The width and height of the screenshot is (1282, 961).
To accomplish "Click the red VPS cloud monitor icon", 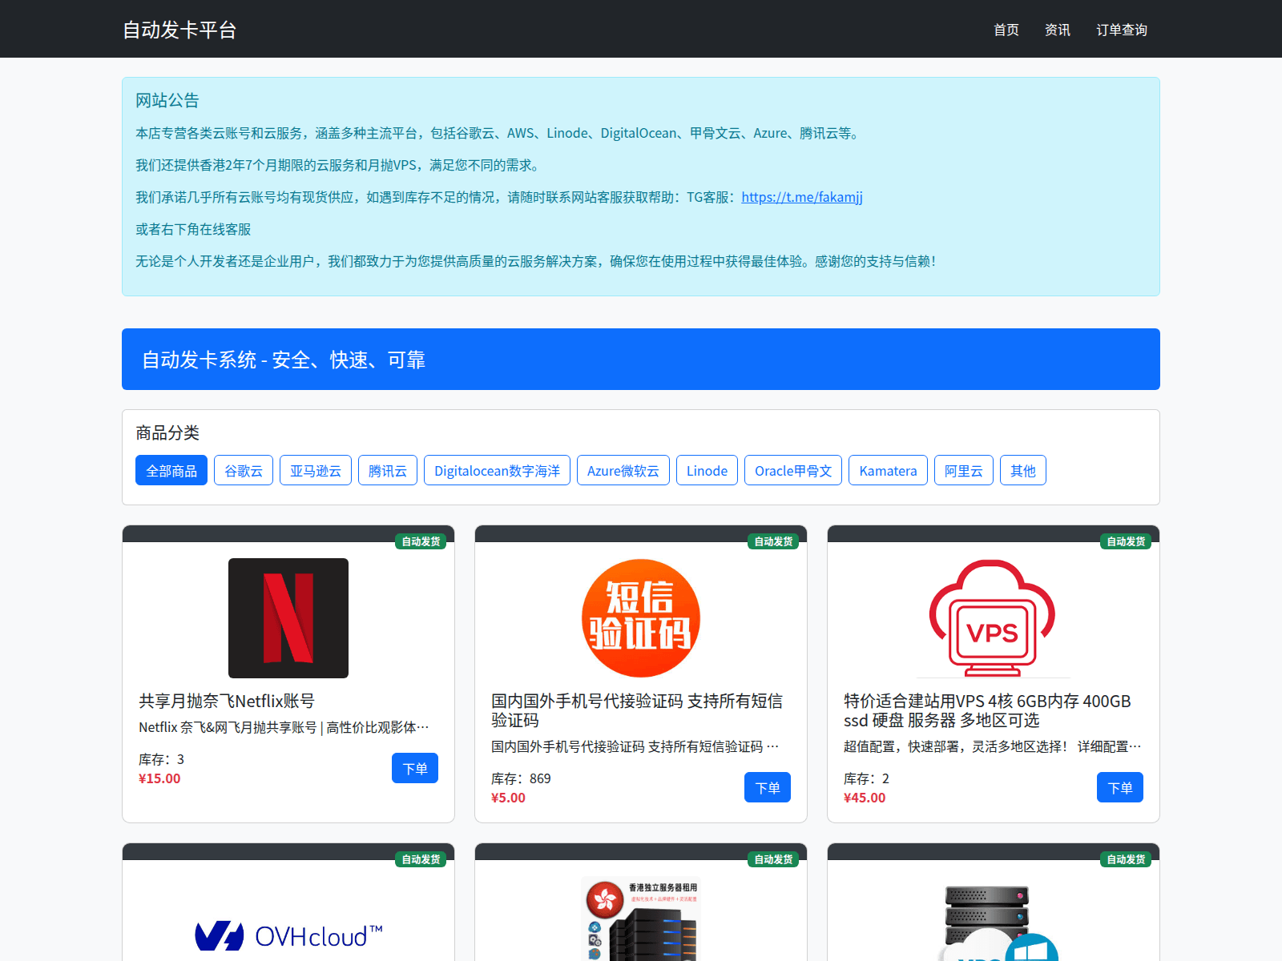I will (993, 618).
